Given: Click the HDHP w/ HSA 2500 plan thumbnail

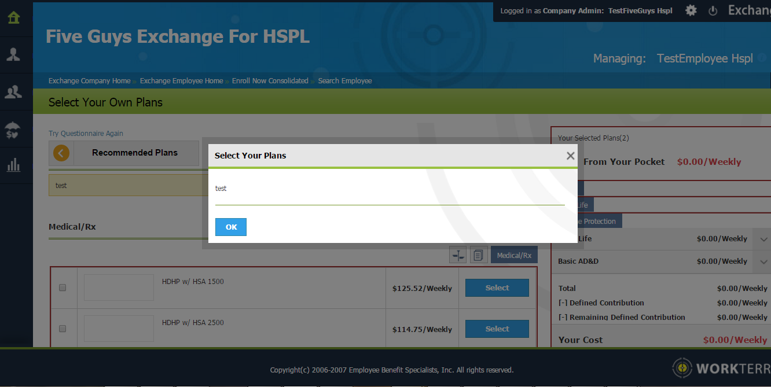Looking at the screenshot, I should pos(119,329).
